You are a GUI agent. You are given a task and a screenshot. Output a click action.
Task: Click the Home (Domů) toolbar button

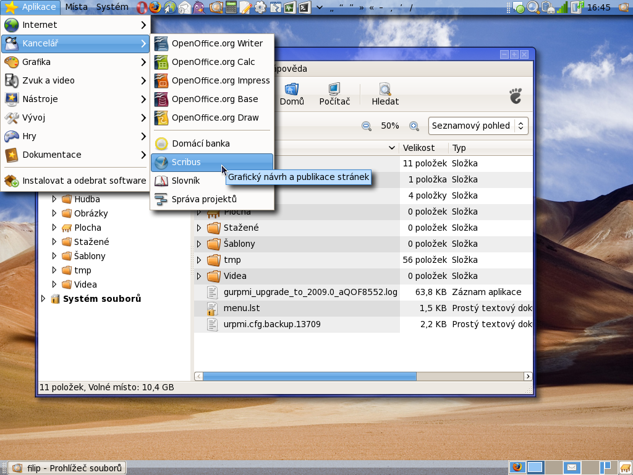pos(292,95)
